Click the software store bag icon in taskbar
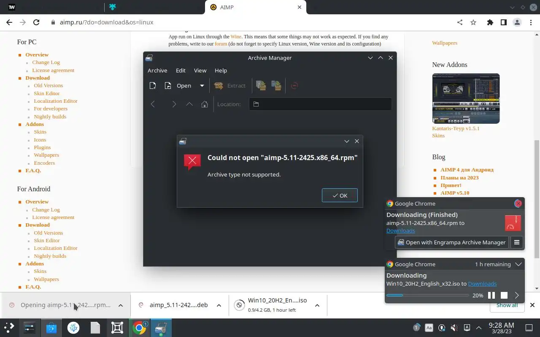The height and width of the screenshot is (337, 540). 51,328
